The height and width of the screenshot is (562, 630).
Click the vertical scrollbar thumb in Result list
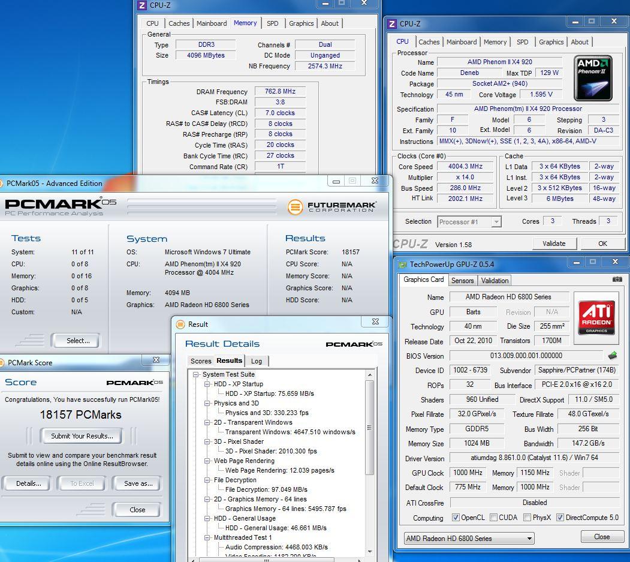[x=370, y=428]
